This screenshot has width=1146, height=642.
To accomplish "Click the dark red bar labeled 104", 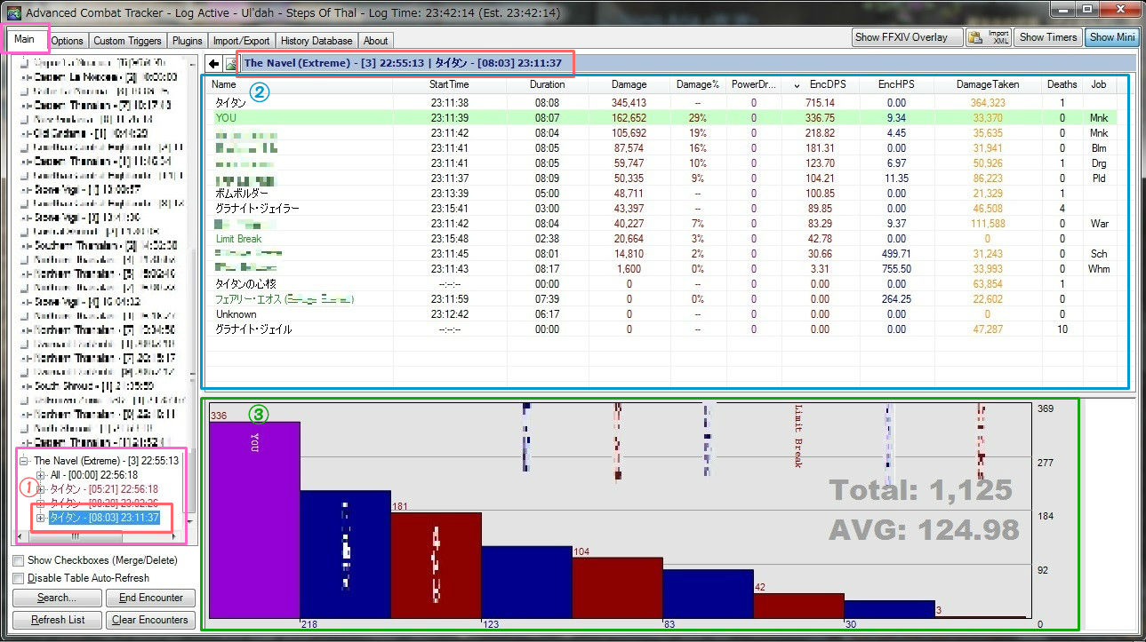I will coord(617,587).
